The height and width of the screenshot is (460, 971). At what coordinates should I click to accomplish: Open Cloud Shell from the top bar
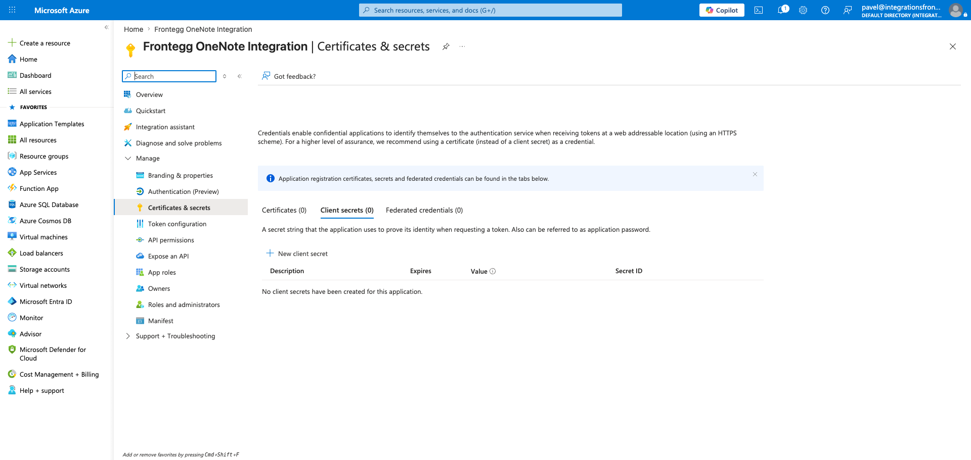click(x=759, y=10)
